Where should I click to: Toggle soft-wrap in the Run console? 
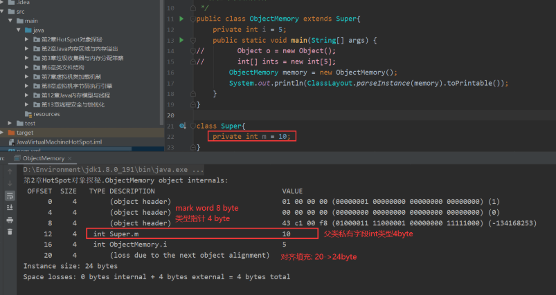(10, 196)
